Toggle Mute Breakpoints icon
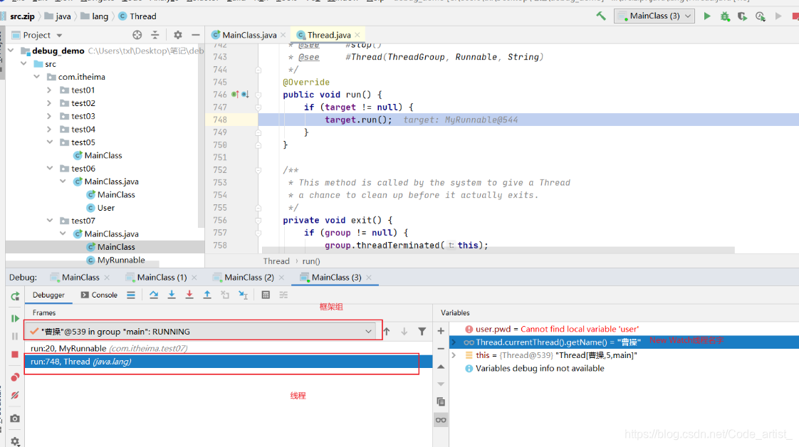The width and height of the screenshot is (799, 447). tap(15, 395)
